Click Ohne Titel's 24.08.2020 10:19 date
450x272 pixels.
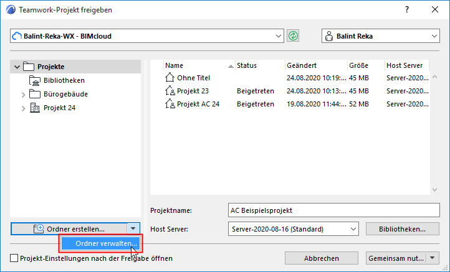pos(316,78)
